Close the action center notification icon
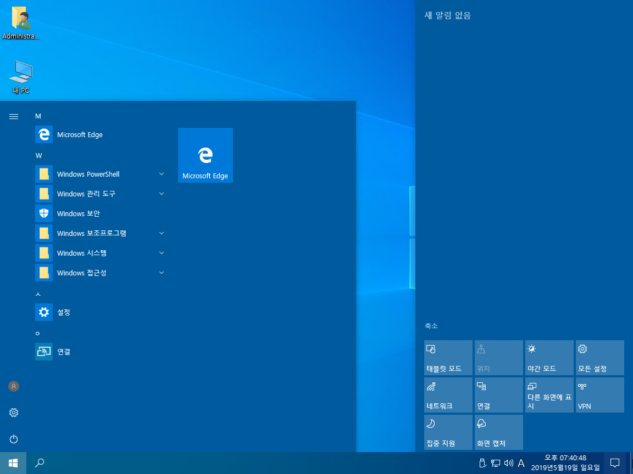Screen dimensions: 633x474 click(615, 462)
